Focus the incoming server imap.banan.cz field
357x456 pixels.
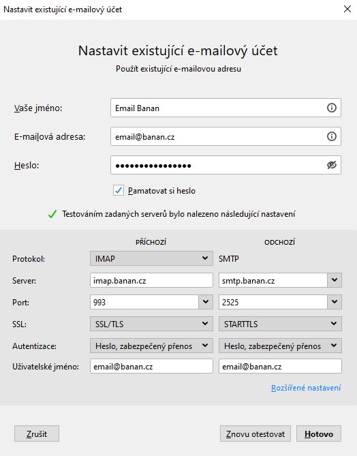tap(151, 280)
